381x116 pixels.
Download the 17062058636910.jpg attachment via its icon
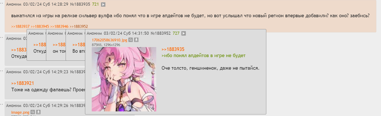(x=137, y=40)
